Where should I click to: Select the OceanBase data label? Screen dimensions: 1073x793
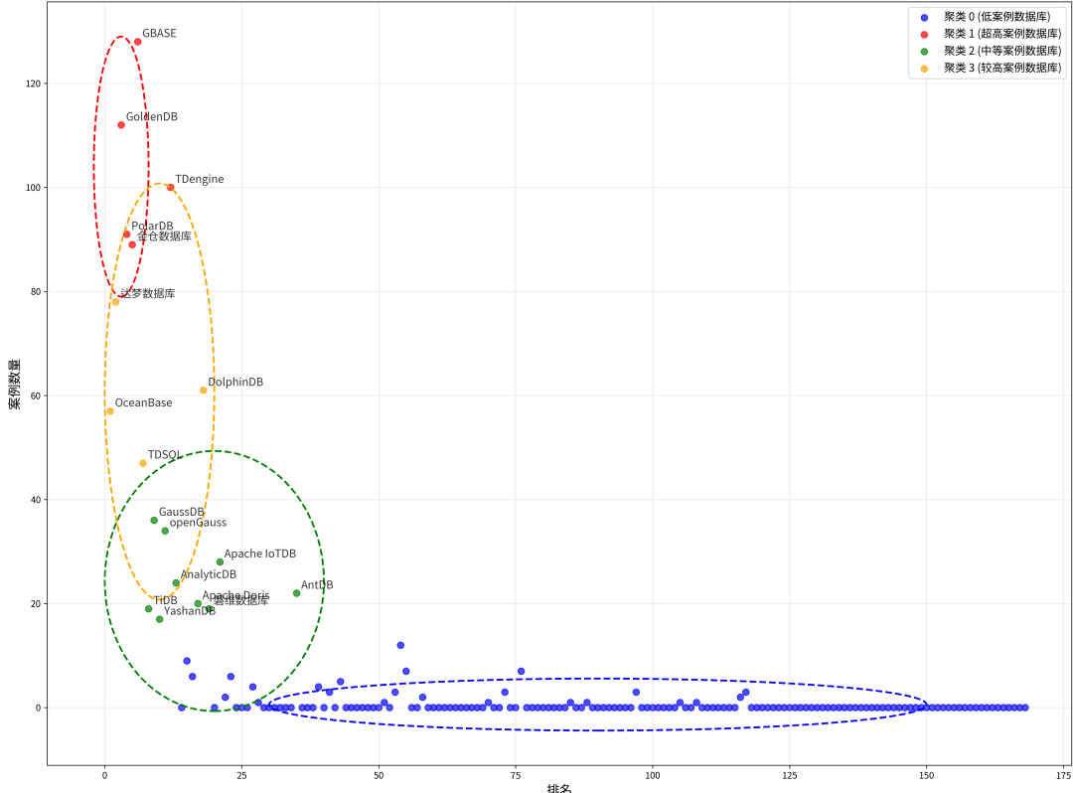144,402
